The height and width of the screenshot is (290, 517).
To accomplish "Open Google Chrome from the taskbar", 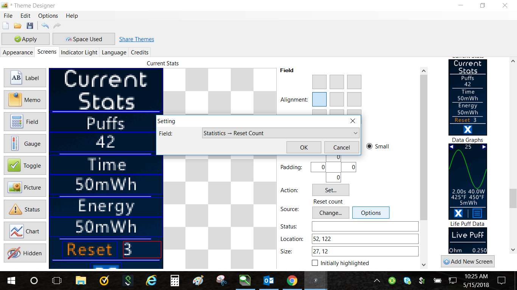I will [x=292, y=281].
